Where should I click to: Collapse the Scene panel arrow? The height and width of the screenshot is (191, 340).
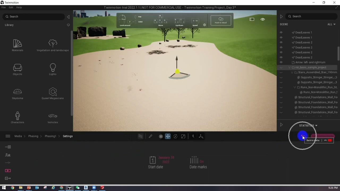(x=281, y=16)
